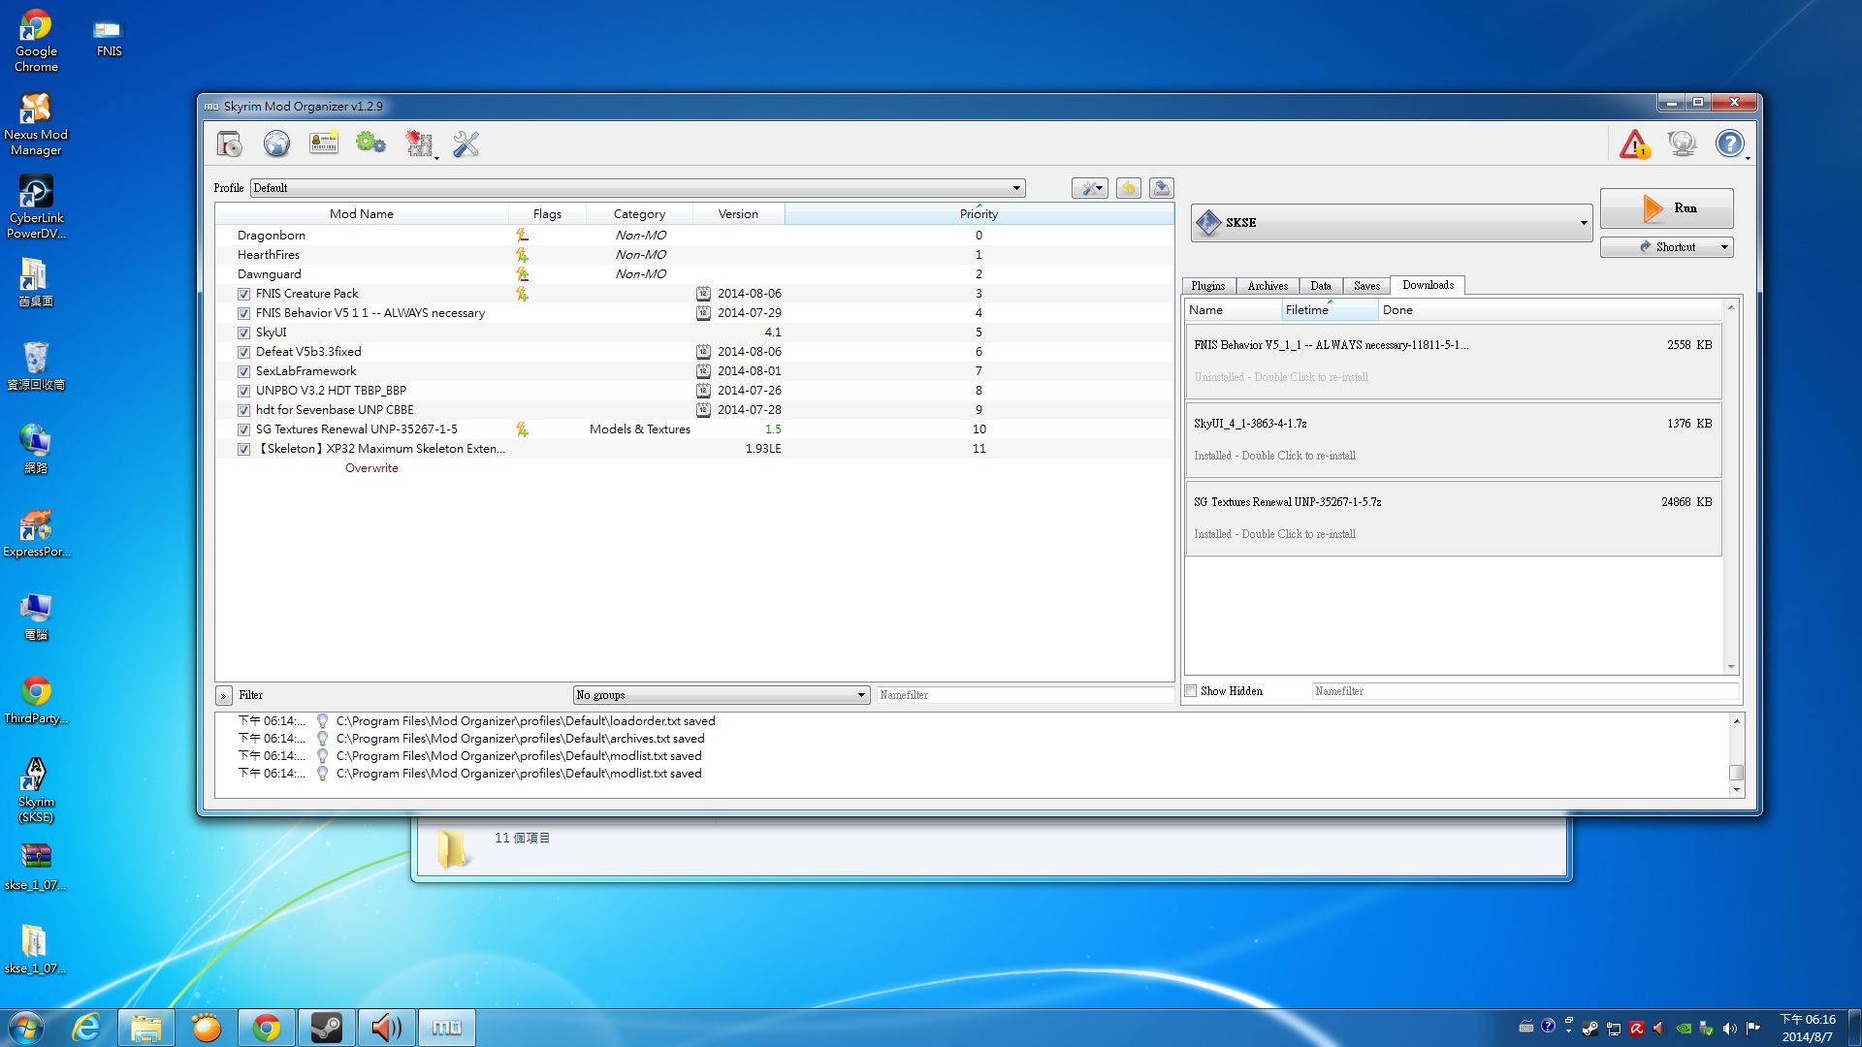Viewport: 1862px width, 1047px height.
Task: Select the Downloads tab
Action: point(1428,285)
